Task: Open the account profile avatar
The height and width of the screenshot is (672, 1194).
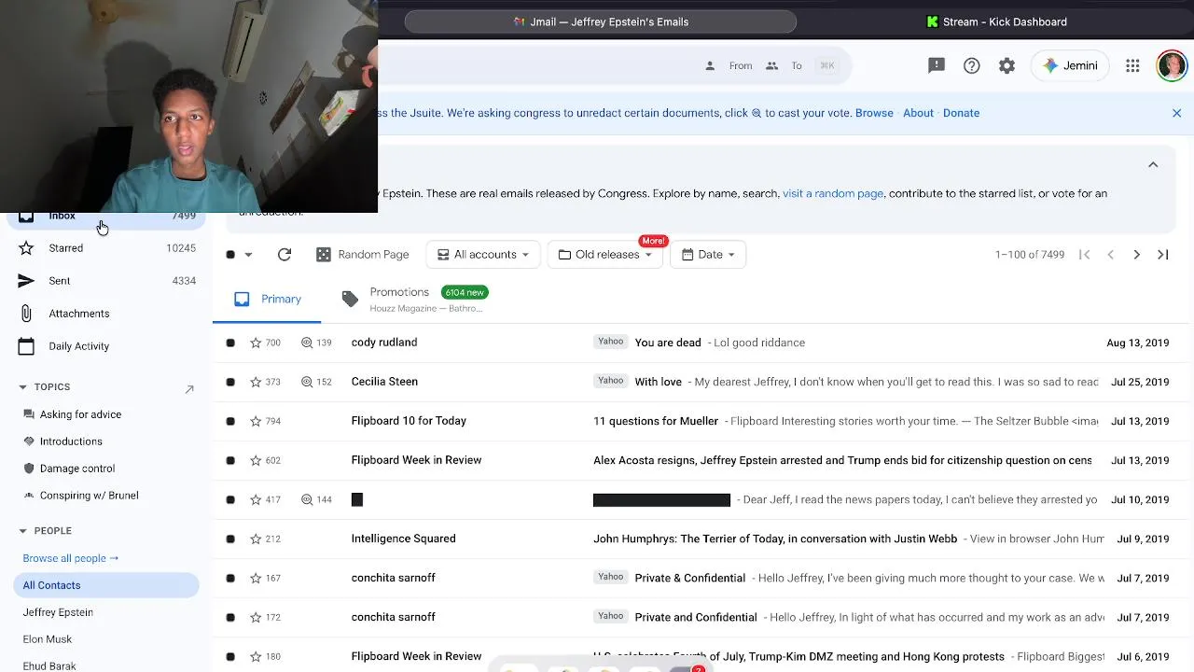Action: point(1172,65)
